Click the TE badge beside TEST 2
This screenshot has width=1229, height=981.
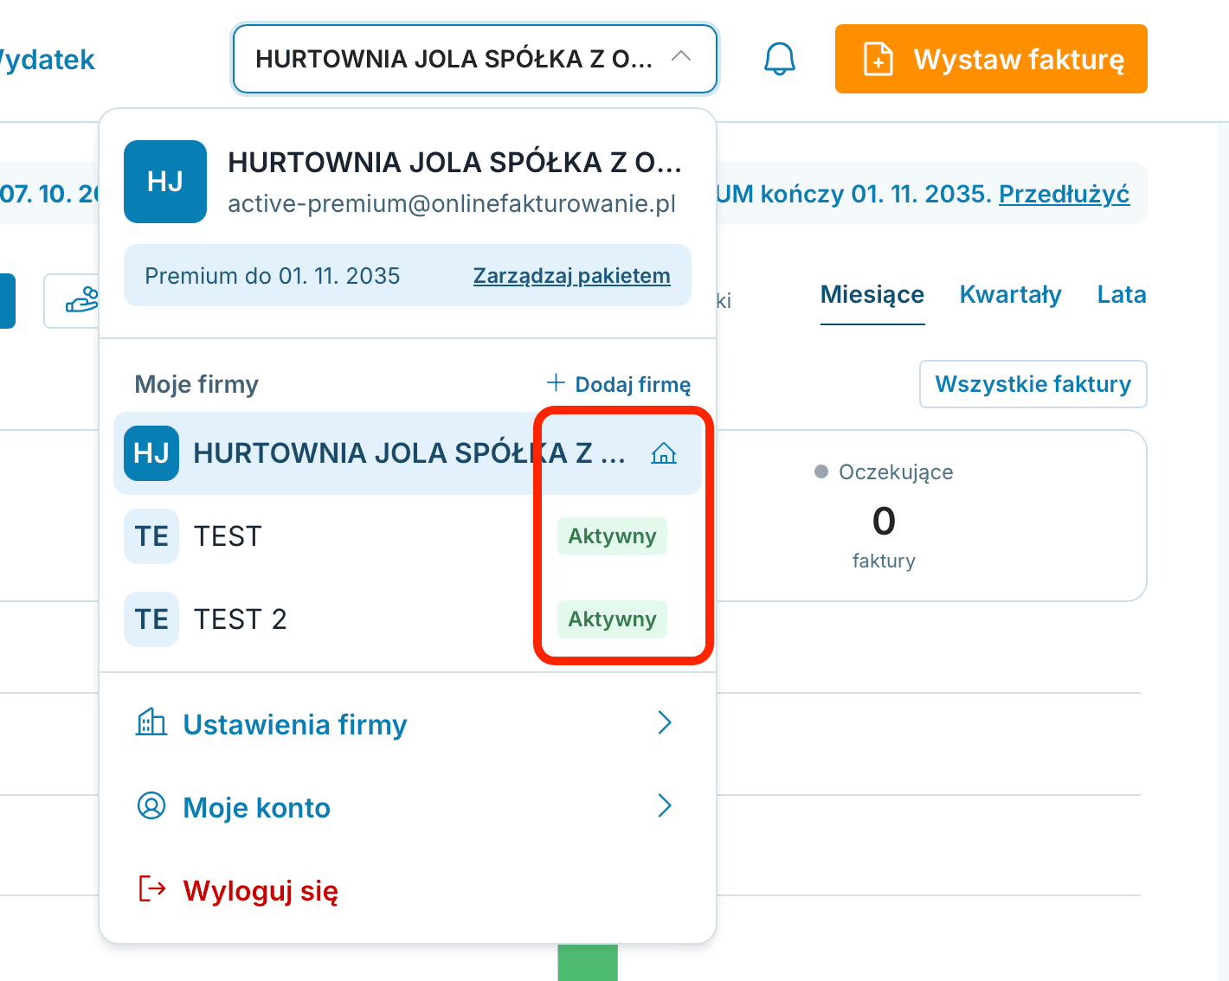(x=151, y=619)
